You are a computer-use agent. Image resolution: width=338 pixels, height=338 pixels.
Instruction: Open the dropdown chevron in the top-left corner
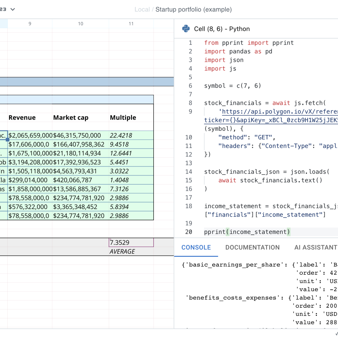(x=13, y=10)
